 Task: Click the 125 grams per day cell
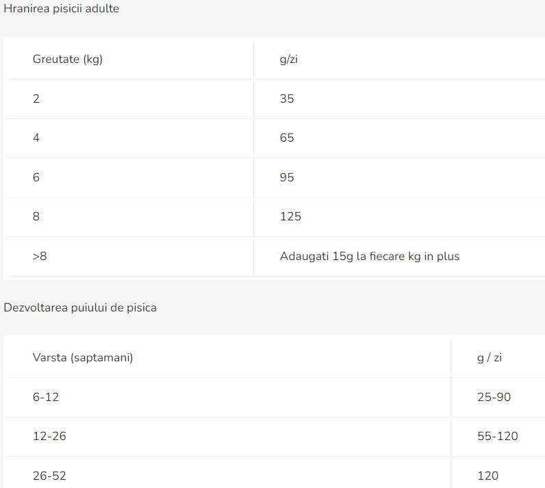tap(290, 216)
